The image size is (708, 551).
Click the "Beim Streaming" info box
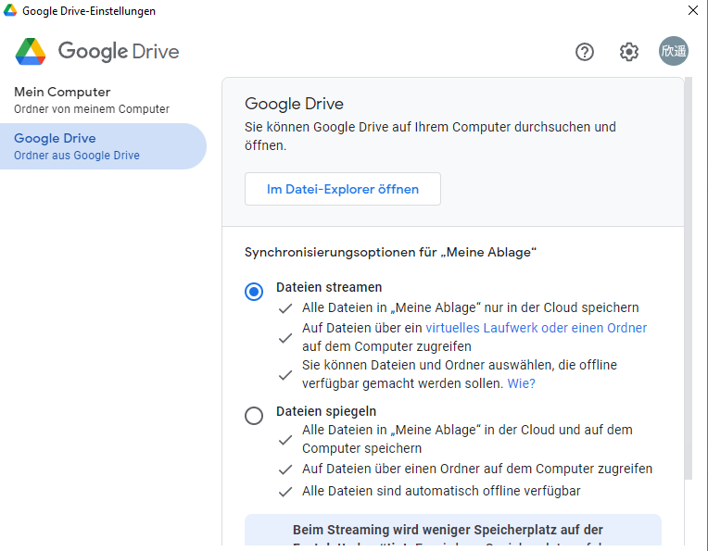point(452,531)
